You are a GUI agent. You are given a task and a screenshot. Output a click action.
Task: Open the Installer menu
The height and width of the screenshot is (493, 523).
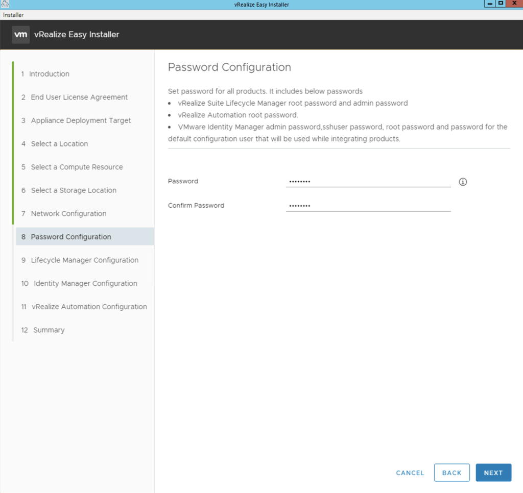click(13, 15)
